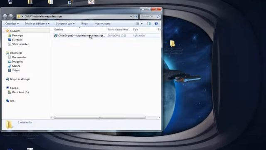Toggle the preview pane icon
The height and width of the screenshot is (150, 266).
tap(149, 23)
